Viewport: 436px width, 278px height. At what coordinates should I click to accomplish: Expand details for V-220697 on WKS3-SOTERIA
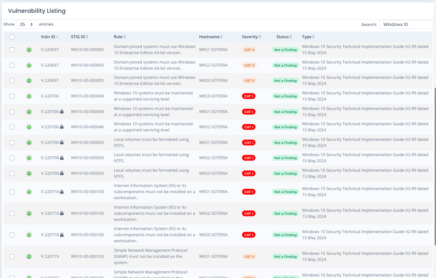[29, 81]
